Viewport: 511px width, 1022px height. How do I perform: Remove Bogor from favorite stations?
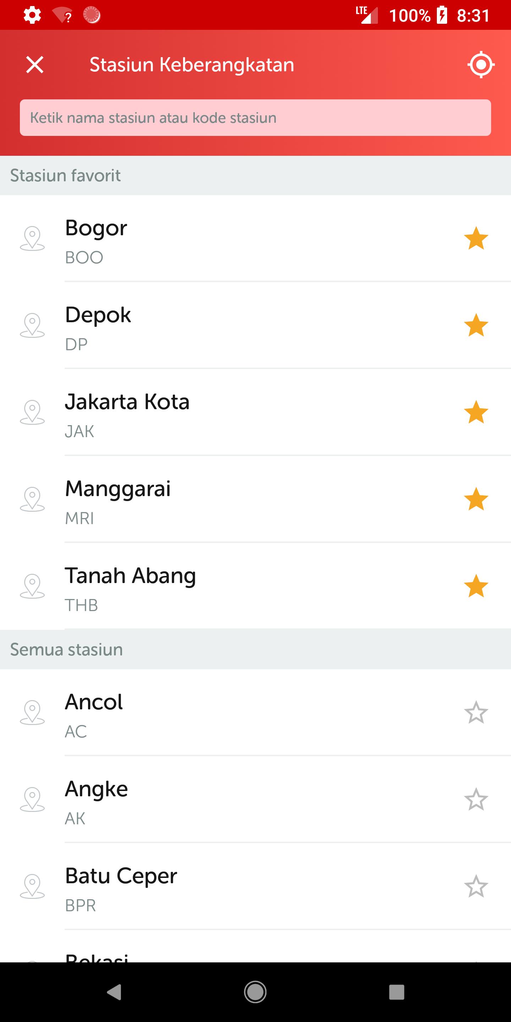[x=476, y=238]
